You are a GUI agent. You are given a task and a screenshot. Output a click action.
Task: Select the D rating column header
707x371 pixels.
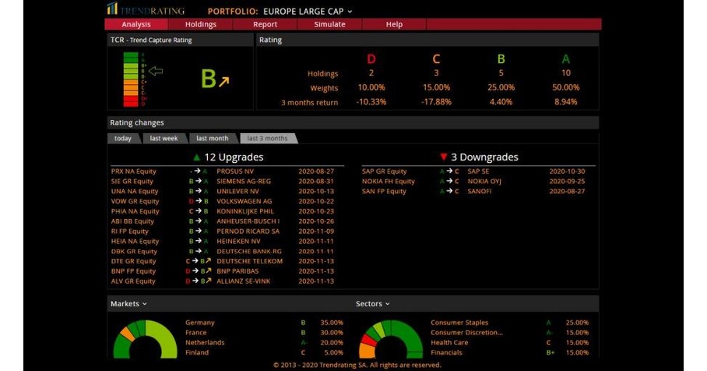[371, 59]
